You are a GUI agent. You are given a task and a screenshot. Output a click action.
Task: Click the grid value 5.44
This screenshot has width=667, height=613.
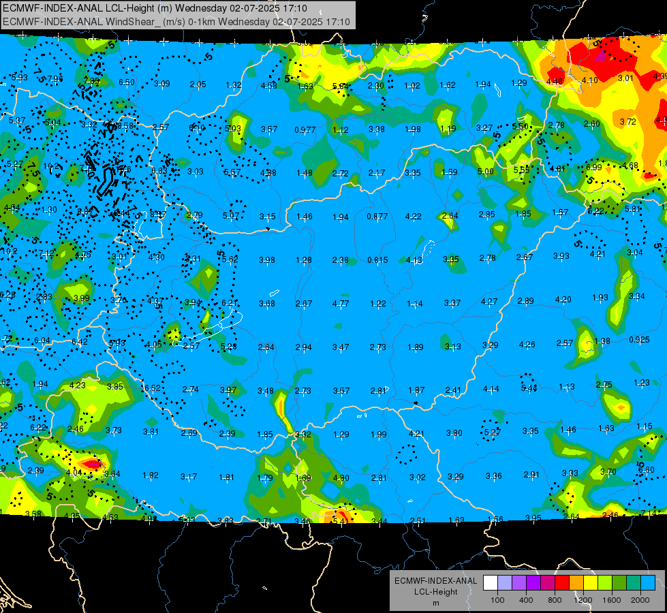(529, 388)
